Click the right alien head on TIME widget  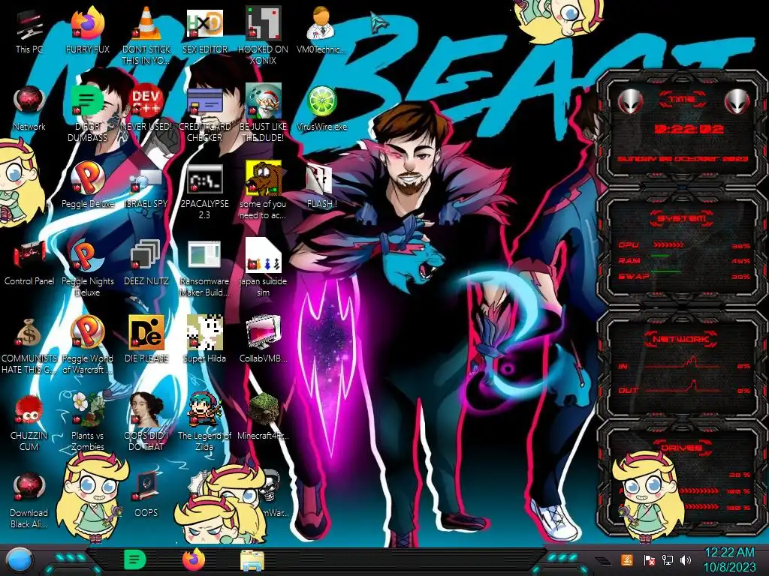(737, 101)
